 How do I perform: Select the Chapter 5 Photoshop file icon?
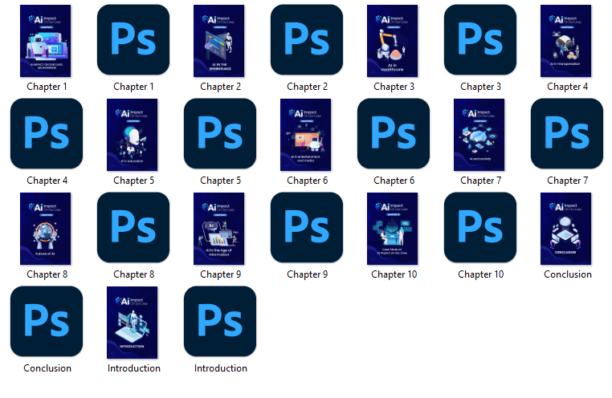pos(220,134)
